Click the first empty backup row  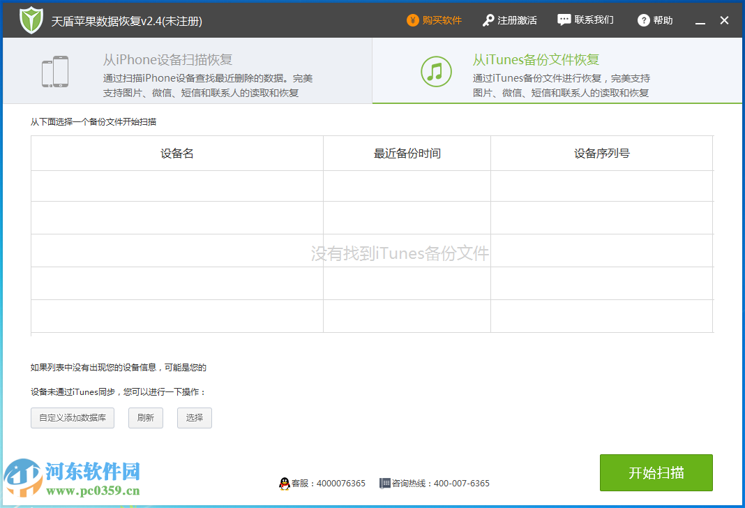(176, 186)
